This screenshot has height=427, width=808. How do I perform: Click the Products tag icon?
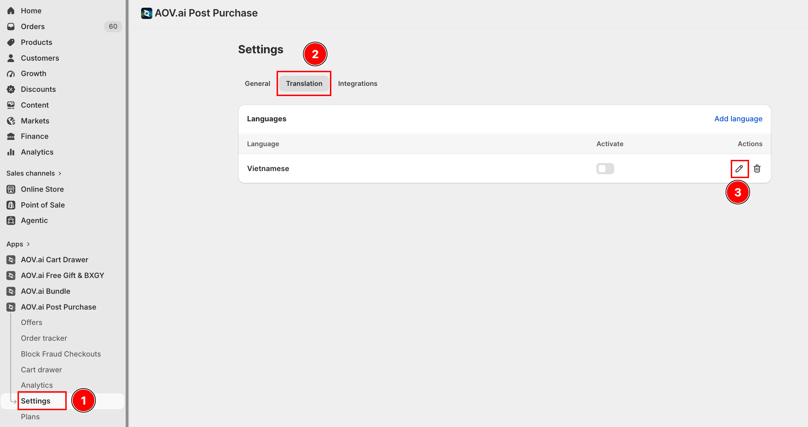pyautogui.click(x=11, y=42)
